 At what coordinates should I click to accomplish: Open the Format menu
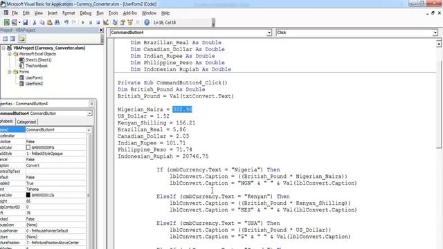(69, 13)
